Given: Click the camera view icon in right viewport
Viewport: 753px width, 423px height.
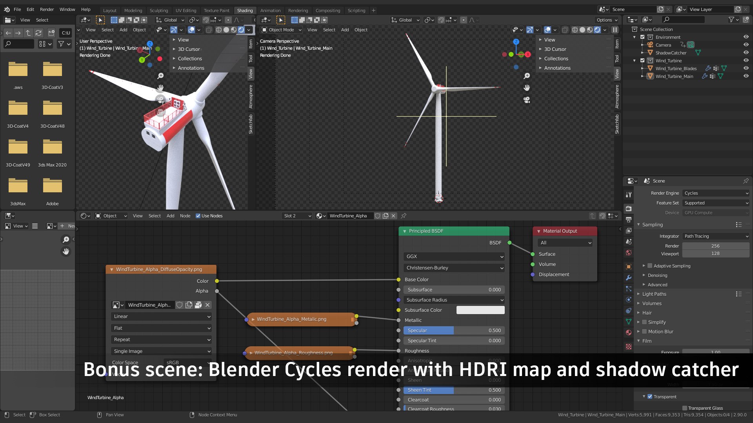Looking at the screenshot, I should click(x=527, y=100).
